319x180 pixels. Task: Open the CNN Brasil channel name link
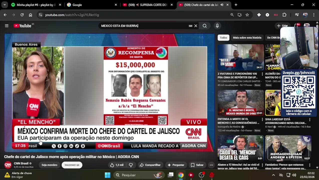[x=21, y=163]
